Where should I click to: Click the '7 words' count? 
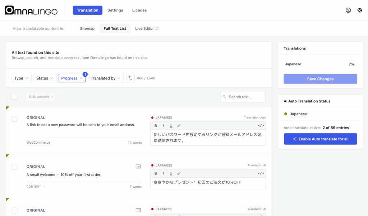136,187
